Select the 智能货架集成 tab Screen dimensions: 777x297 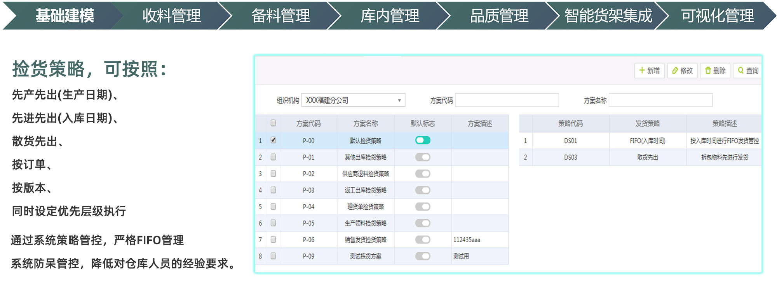pyautogui.click(x=608, y=16)
